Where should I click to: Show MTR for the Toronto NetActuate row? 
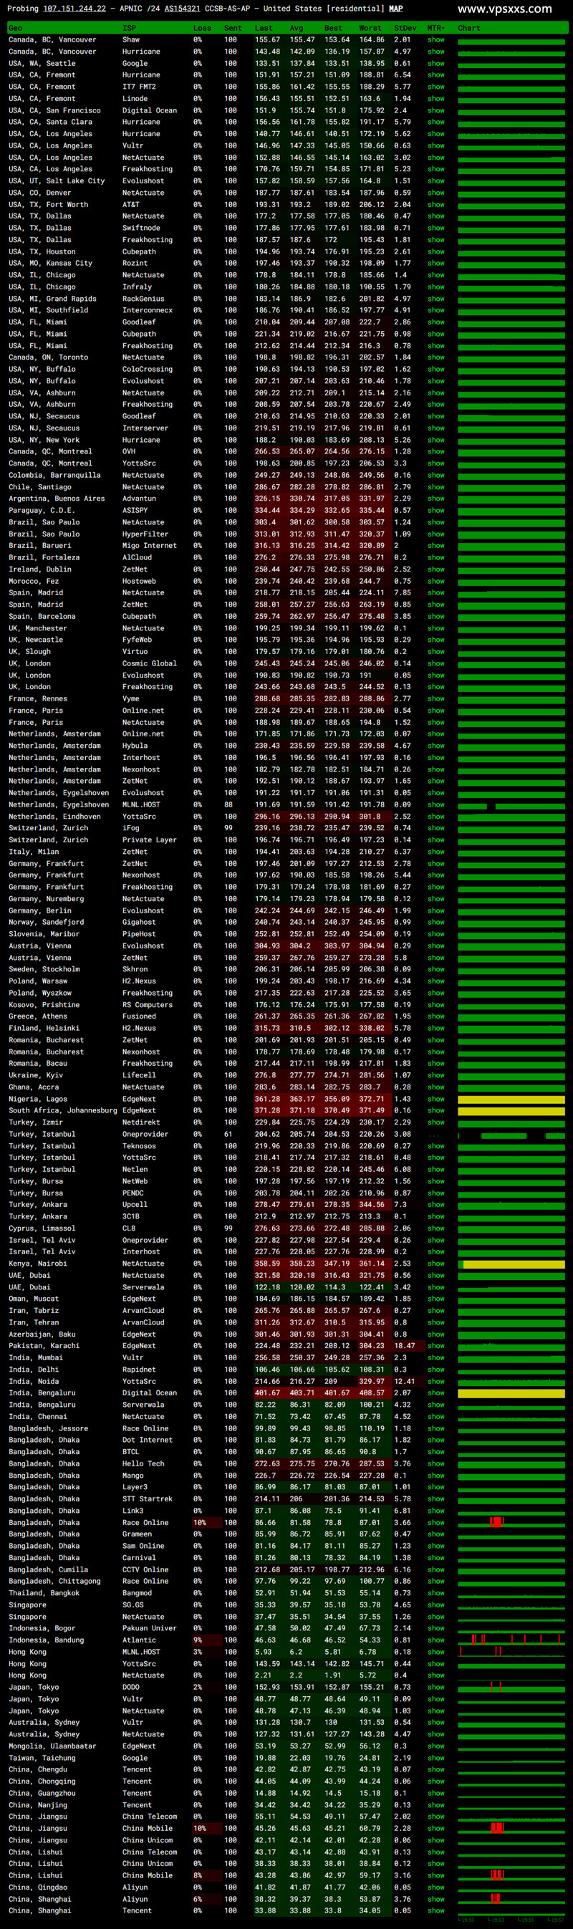click(x=436, y=357)
